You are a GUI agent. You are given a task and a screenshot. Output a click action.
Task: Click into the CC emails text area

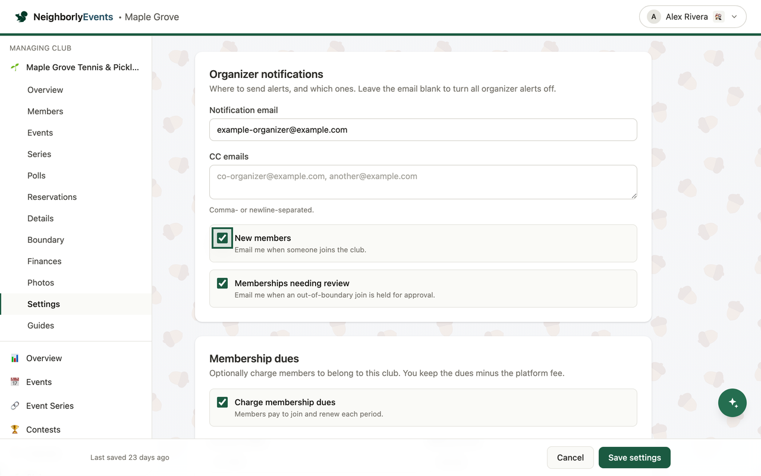(x=423, y=182)
